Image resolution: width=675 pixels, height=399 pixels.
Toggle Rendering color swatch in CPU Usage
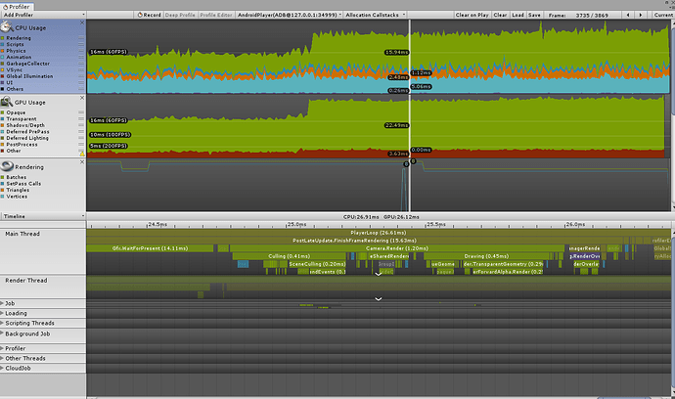[3, 38]
